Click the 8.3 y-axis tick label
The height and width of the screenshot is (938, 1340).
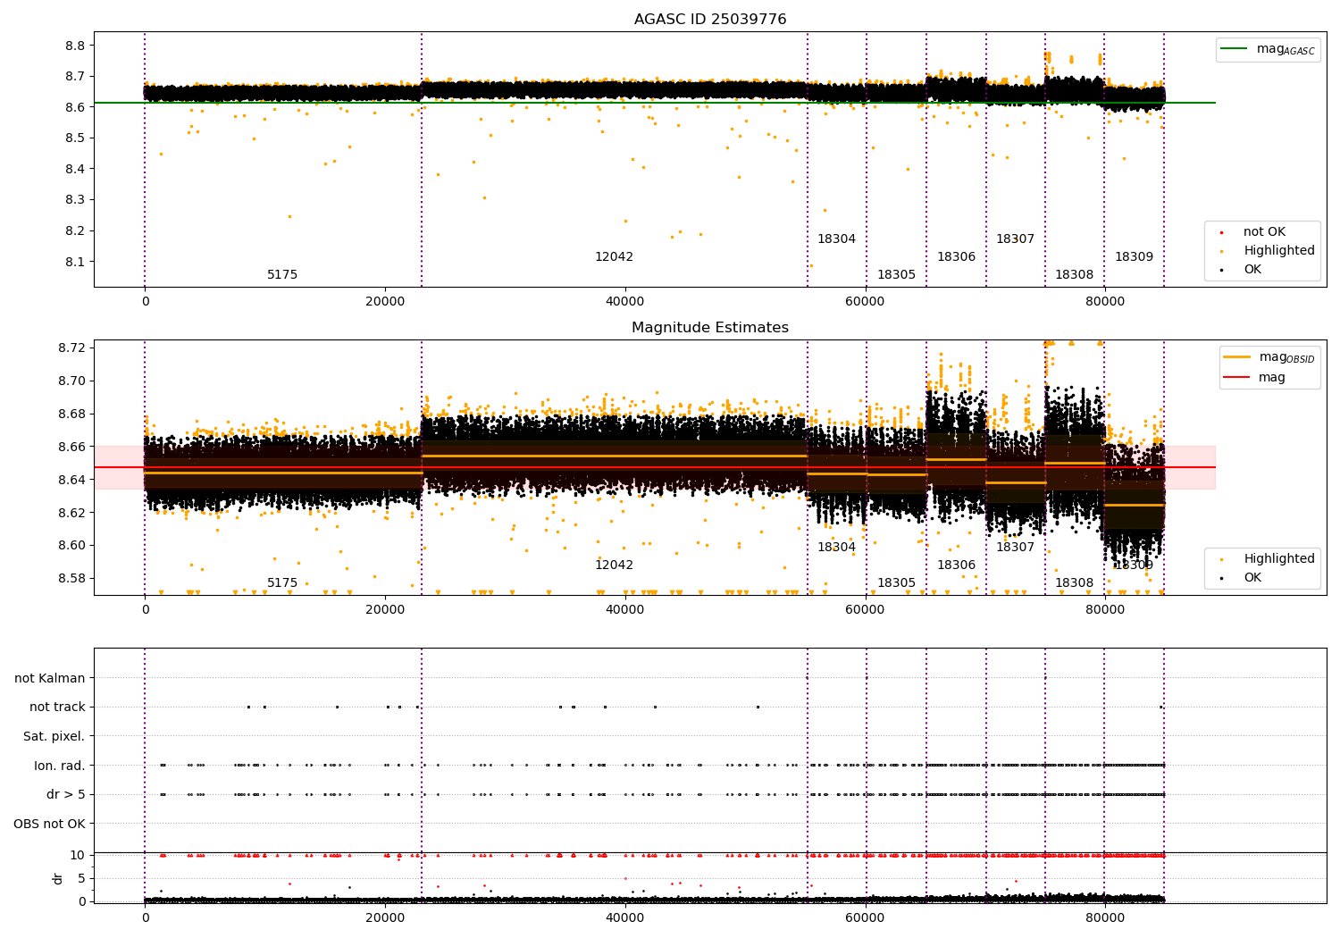point(76,200)
